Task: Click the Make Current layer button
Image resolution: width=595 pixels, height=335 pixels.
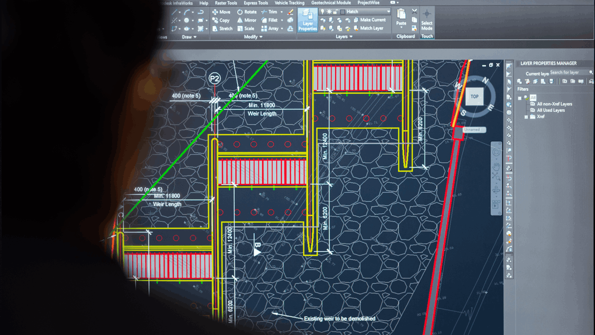Action: [x=369, y=20]
